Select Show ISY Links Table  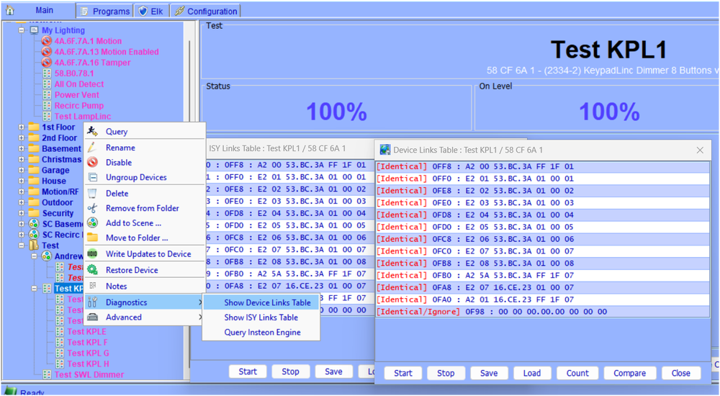[261, 318]
